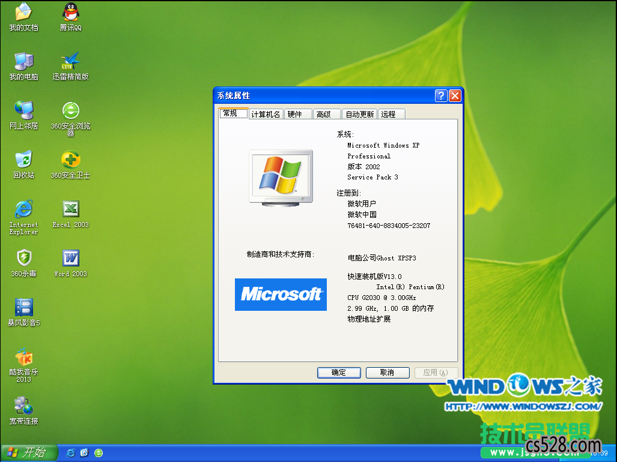Click the help question mark in 系统属性
617x462 pixels.
(441, 95)
